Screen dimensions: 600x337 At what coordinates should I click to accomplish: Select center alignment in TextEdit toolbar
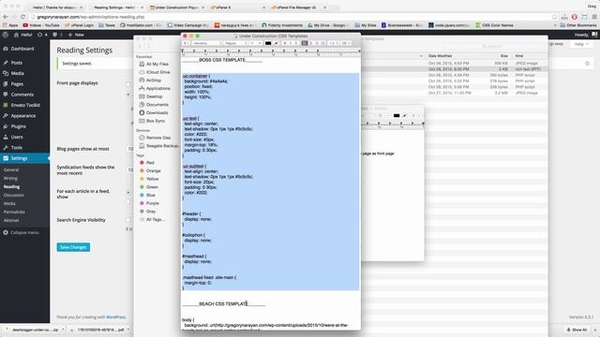[310, 43]
